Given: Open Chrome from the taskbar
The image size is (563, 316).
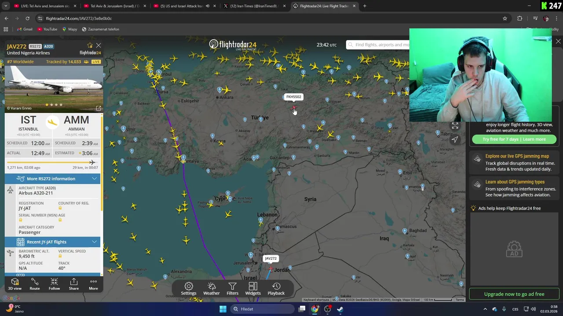Looking at the screenshot, I should coord(315,309).
